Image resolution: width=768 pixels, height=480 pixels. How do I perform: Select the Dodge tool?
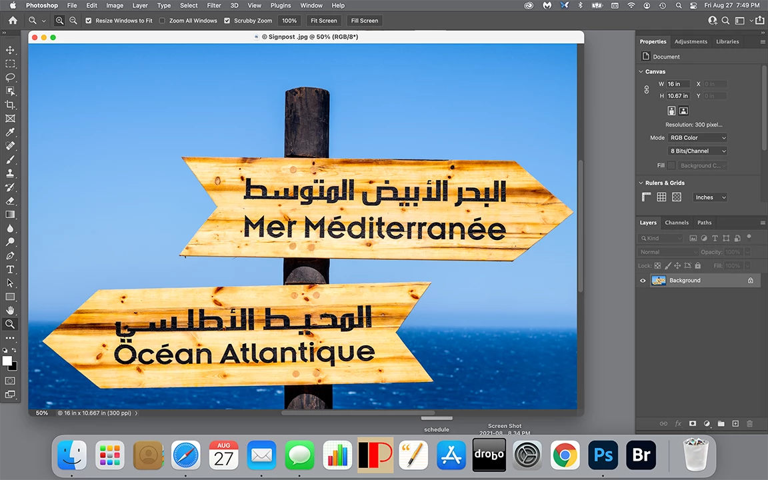[10, 242]
